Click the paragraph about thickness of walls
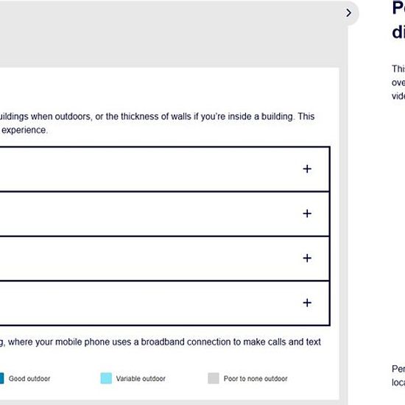405x405 pixels. [x=157, y=123]
